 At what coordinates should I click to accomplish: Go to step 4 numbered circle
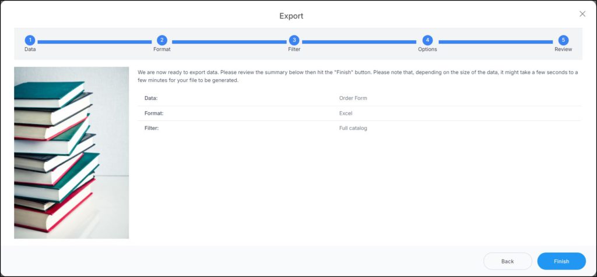coord(427,40)
